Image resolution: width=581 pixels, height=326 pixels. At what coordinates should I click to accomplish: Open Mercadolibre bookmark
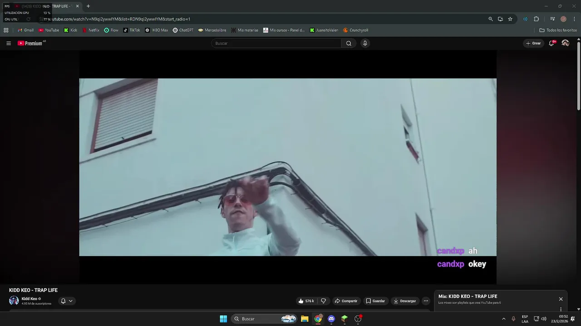[x=212, y=30]
